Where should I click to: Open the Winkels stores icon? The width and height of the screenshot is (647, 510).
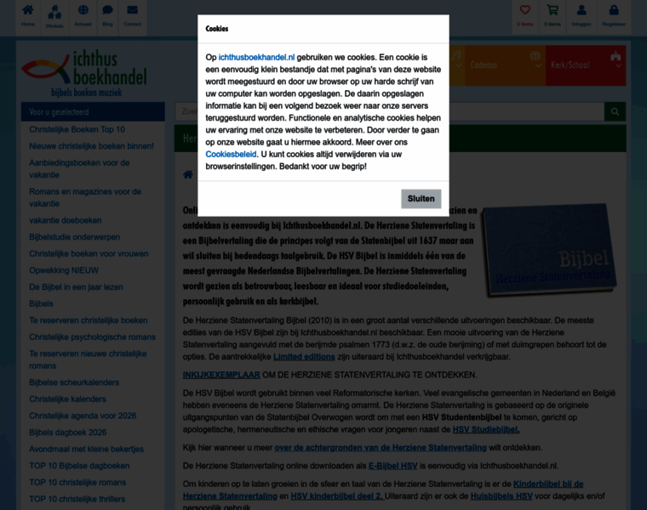click(54, 16)
